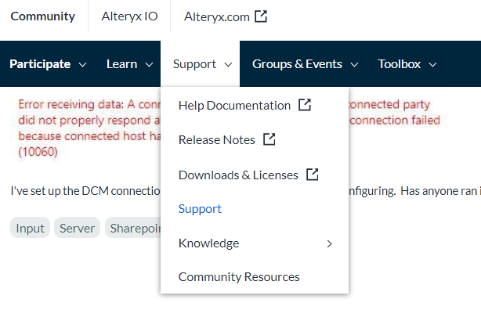Open the Community top link
Screen dimensions: 481x310
click(x=42, y=16)
